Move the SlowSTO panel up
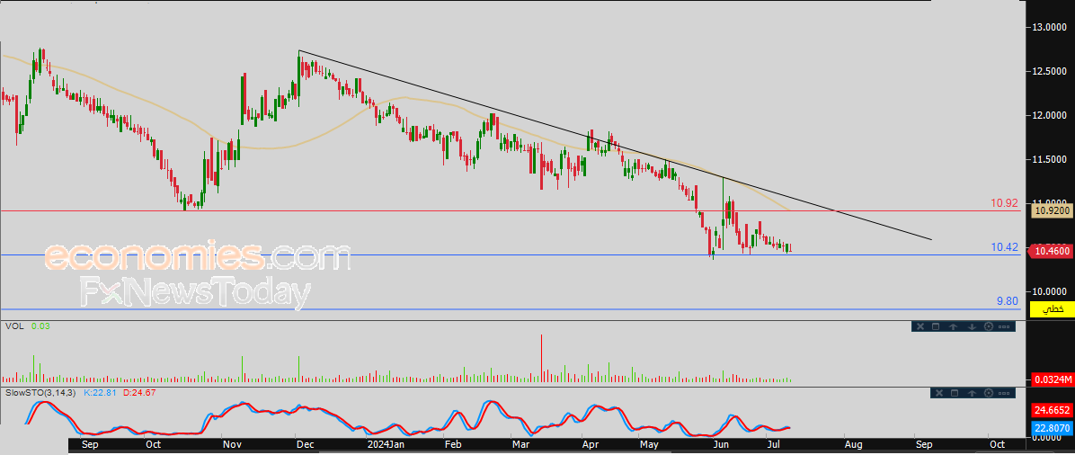Image resolution: width=1075 pixels, height=455 pixels. (x=972, y=393)
